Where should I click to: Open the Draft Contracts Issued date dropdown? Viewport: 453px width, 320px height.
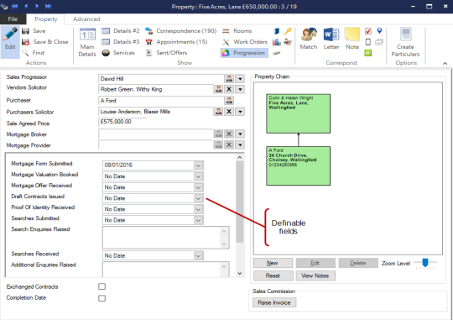[x=198, y=198]
